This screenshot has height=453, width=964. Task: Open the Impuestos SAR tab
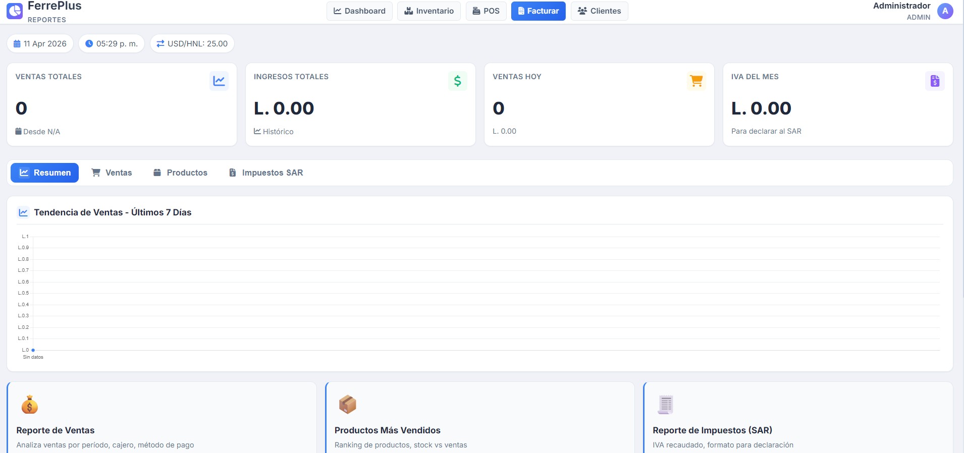click(265, 173)
